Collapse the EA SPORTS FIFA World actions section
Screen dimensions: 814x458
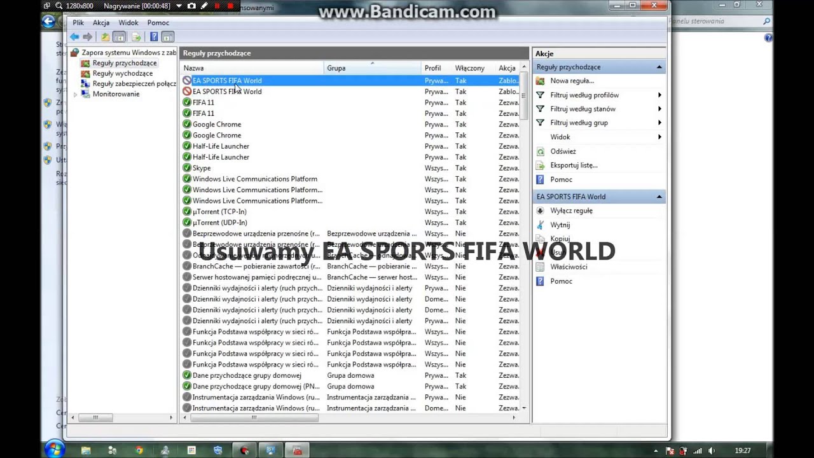click(x=659, y=197)
